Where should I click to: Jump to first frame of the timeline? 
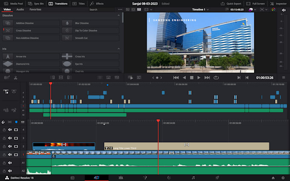coord(176,78)
